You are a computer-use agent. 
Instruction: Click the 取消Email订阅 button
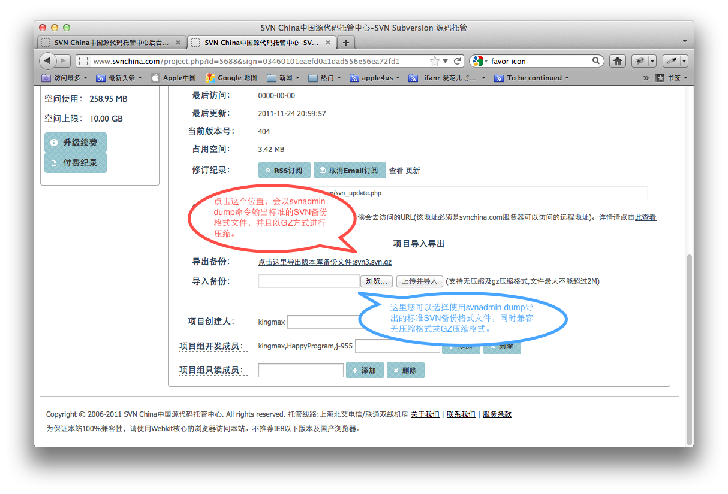[349, 171]
